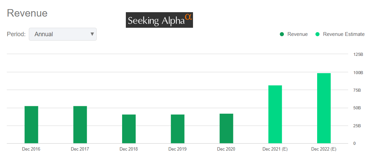The height and width of the screenshot is (156, 367).
Task: Click the orange alpha symbol in logo
Action: [189, 16]
